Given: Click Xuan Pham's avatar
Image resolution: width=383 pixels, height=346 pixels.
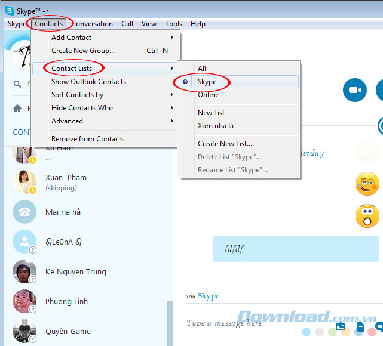Looking at the screenshot, I should tap(24, 182).
